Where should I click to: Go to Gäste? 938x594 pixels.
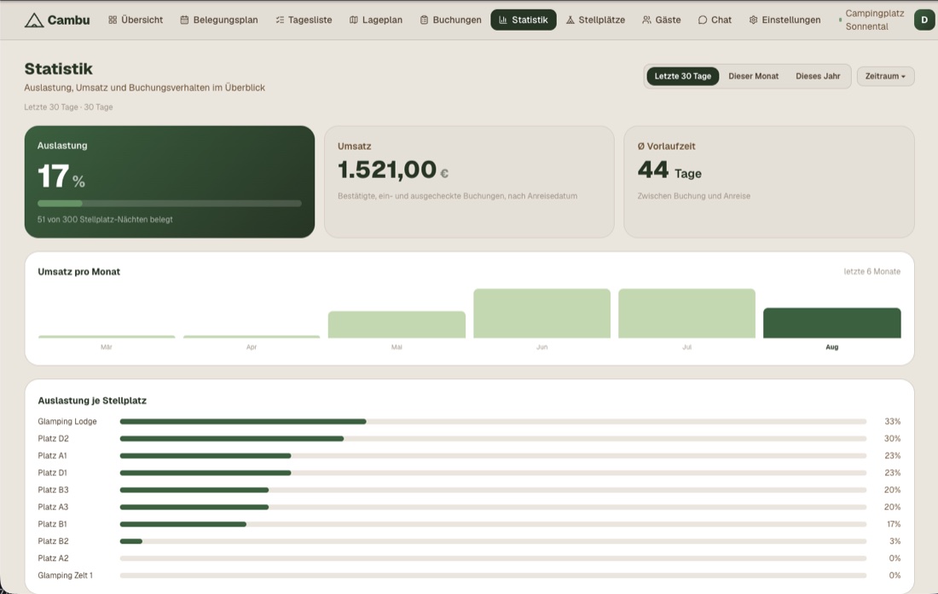[662, 20]
